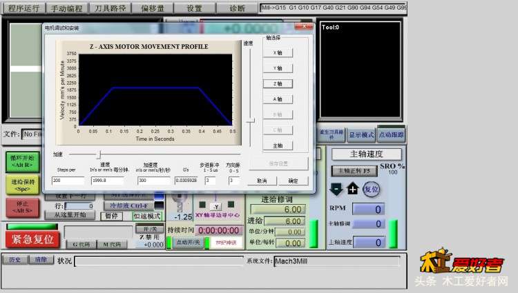Click the 主轴速度 bottom value field
This screenshot has height=293, width=518.
click(x=369, y=243)
